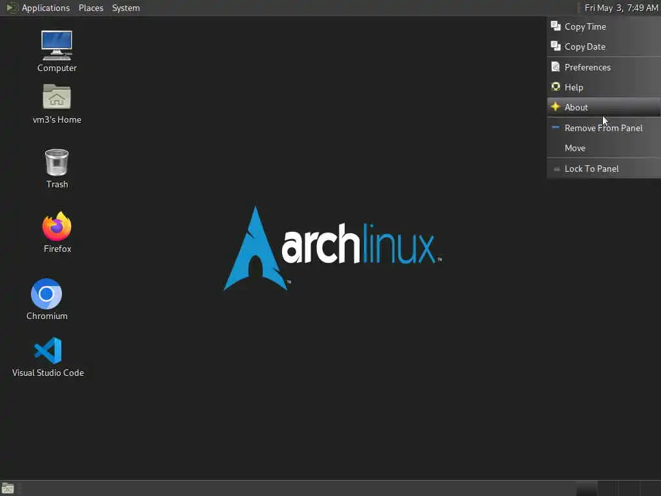Click the copy icon beside Copy Date
The image size is (661, 496).
[x=556, y=46]
